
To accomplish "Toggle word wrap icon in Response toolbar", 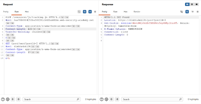I will pos(187,12).
